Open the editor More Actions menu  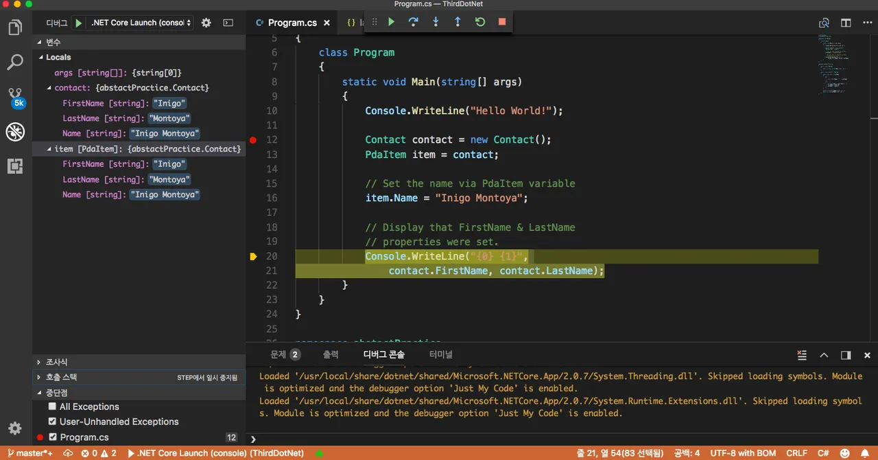867,23
